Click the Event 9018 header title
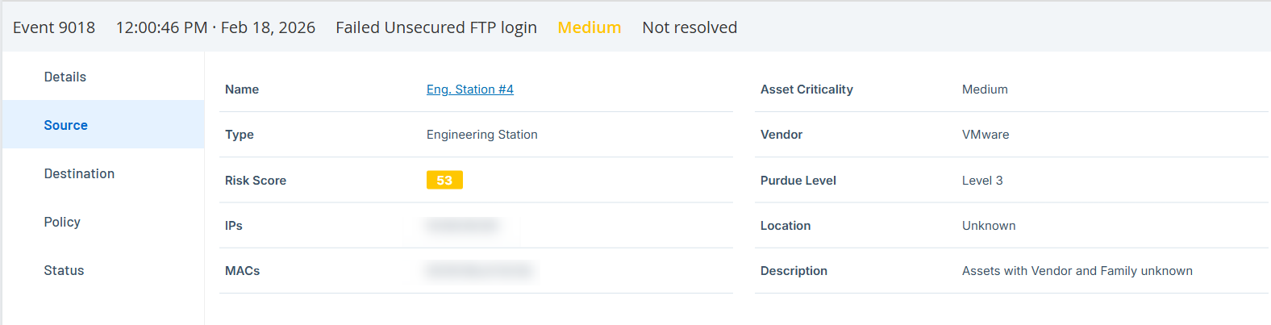The height and width of the screenshot is (325, 1271). [54, 27]
